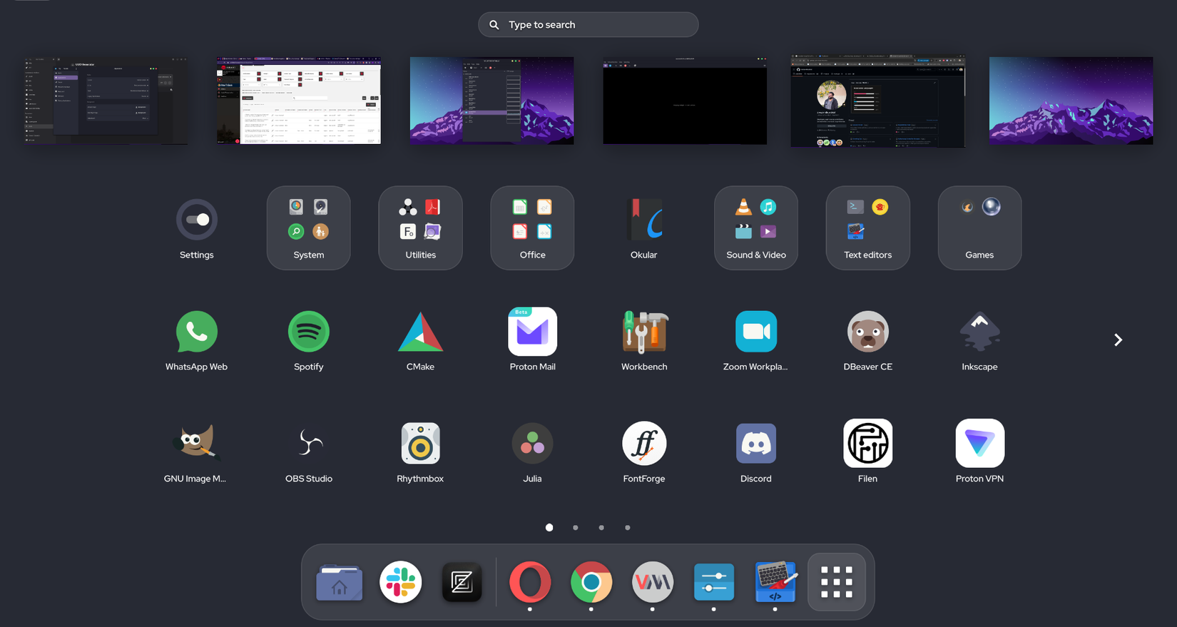Open the Sound & Video folder
This screenshot has width=1177, height=627.
(x=756, y=228)
